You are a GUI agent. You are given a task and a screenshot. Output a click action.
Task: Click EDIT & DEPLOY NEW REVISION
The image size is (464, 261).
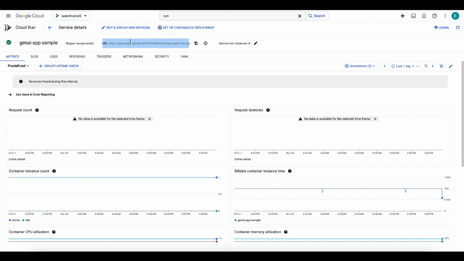point(126,28)
